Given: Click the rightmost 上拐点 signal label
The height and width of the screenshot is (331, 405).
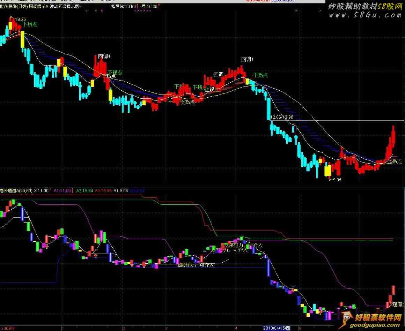Looking at the screenshot, I should coord(395,161).
